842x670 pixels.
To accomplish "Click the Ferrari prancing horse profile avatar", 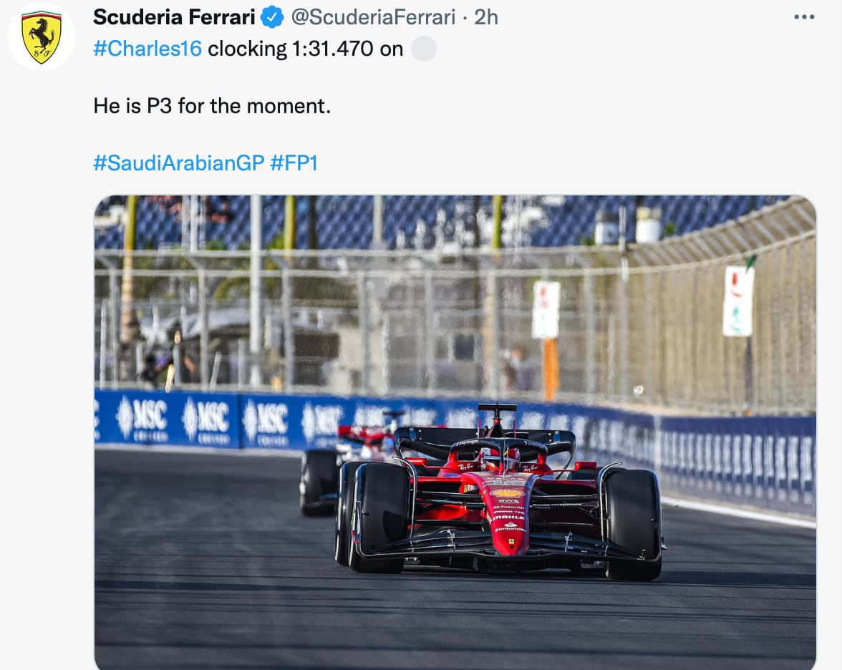I will 42,37.
